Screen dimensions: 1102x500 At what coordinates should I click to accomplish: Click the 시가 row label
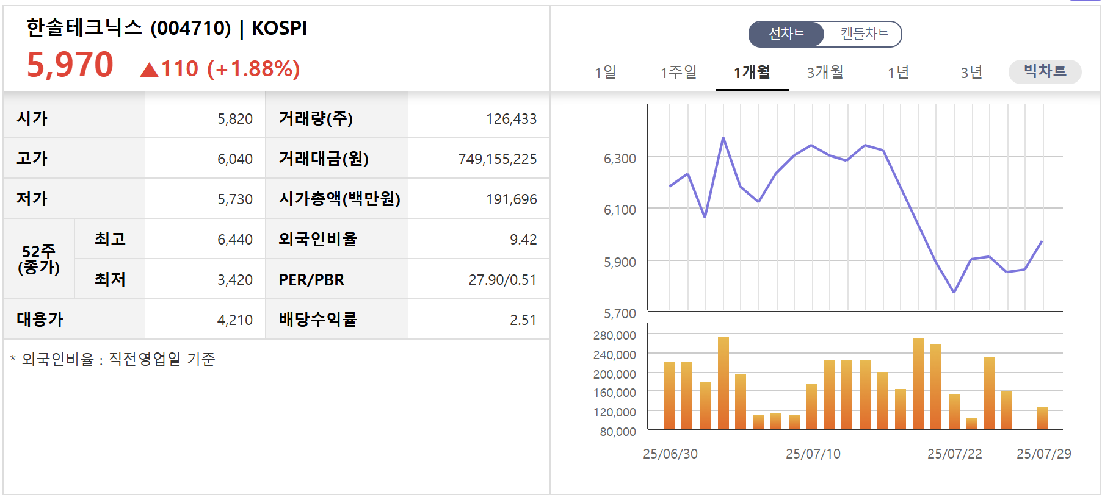(32, 118)
